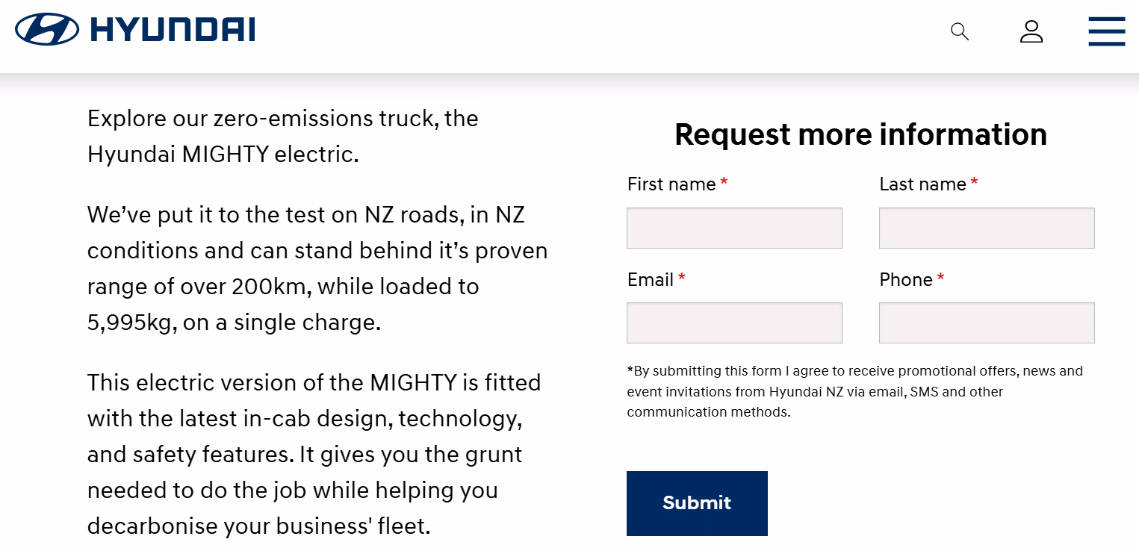Click the paragraph about 200km proven range
1139x551 pixels.
317,269
